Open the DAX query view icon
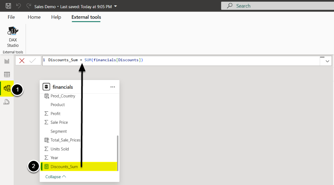 pyautogui.click(x=6, y=102)
